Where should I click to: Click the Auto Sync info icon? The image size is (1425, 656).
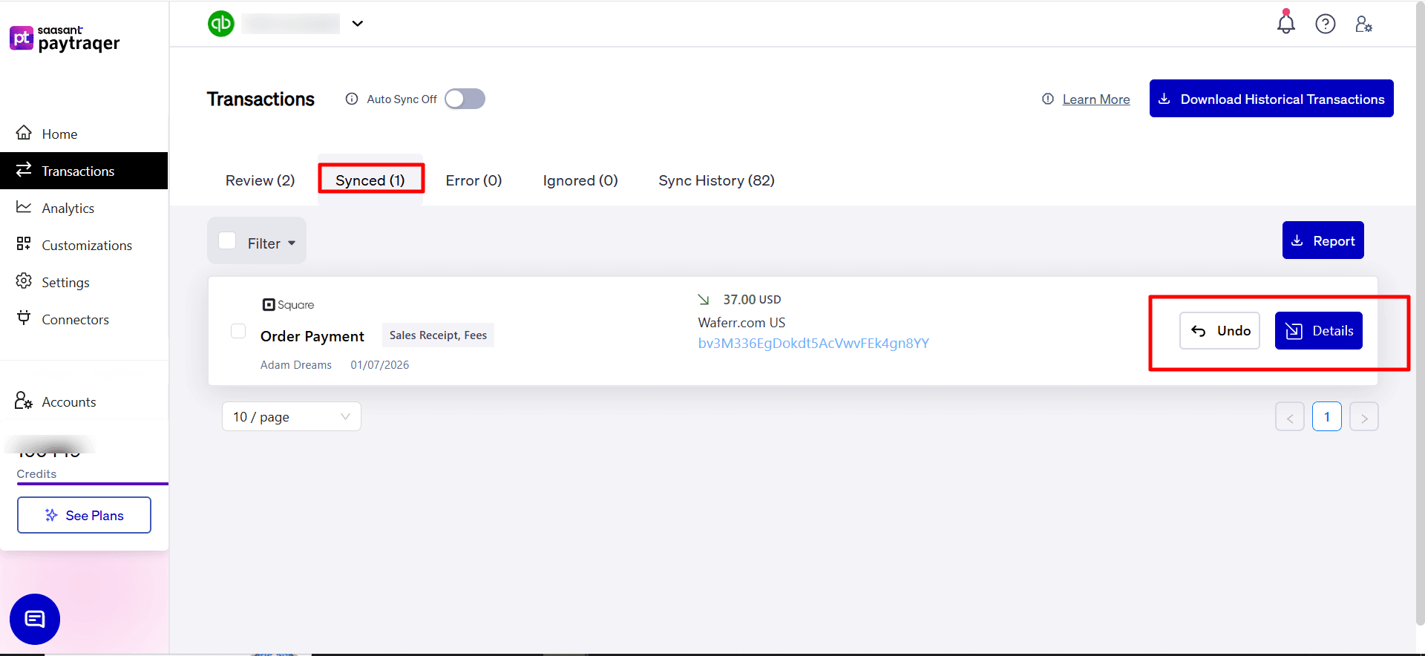352,99
